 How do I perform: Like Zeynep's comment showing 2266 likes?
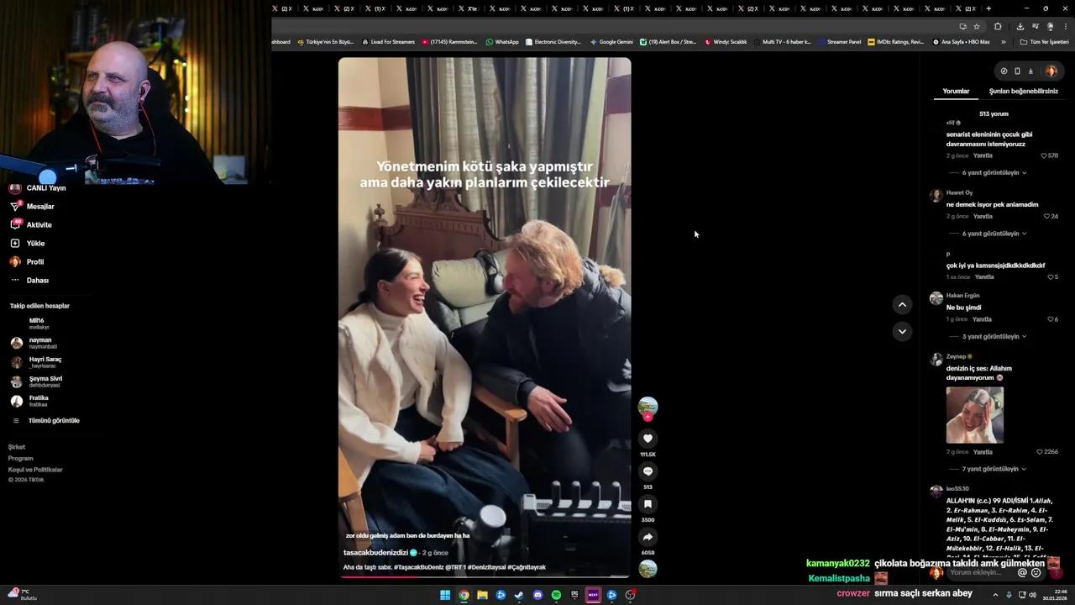coord(1040,452)
